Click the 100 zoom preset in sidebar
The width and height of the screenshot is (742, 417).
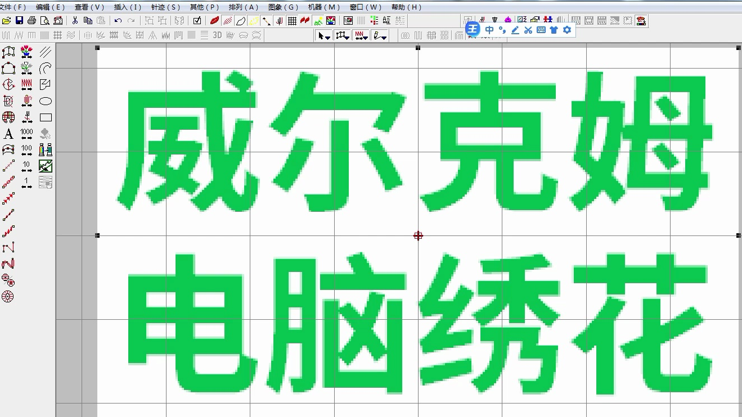point(26,149)
